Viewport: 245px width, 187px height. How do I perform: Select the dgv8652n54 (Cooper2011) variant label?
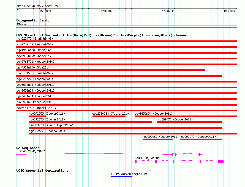(x=36, y=85)
